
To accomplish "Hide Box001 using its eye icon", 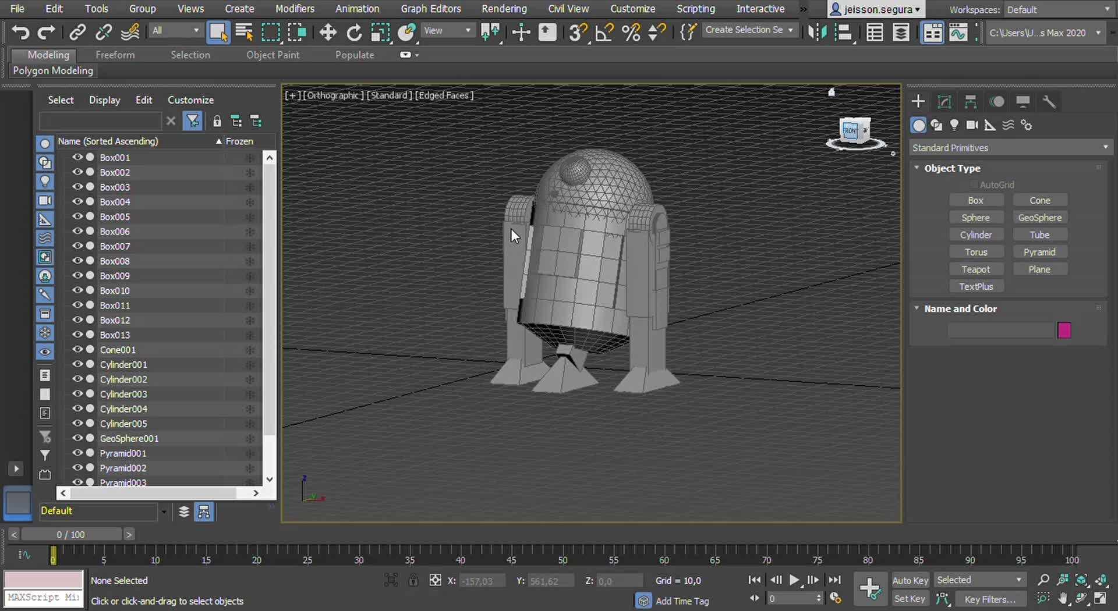I will 77,157.
